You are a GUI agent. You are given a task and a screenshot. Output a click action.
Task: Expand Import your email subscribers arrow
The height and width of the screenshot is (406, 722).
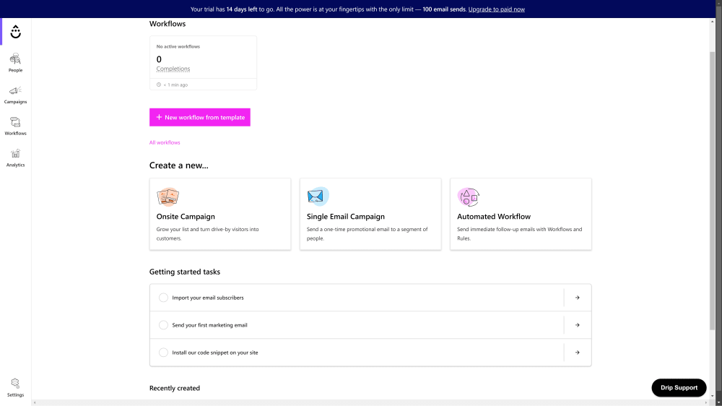click(x=577, y=298)
